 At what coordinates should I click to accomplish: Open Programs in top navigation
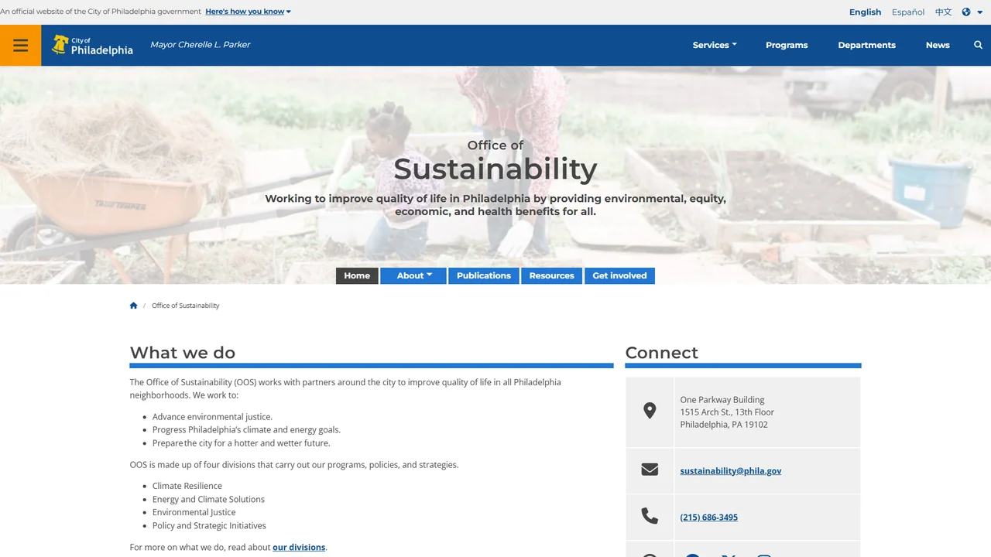coord(787,45)
